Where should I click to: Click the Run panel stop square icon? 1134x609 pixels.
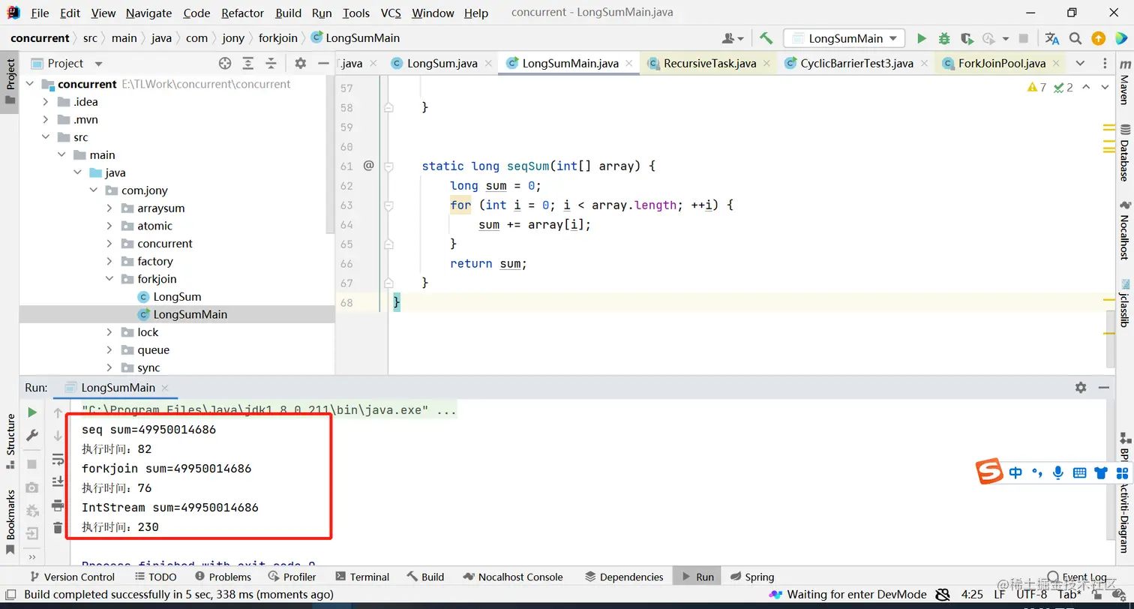[x=32, y=463]
